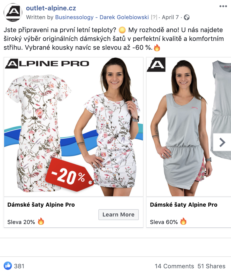The height and width of the screenshot is (275, 231).
Task: Click second card title Dámské šaty Alpine Pro
Action: [x=184, y=205]
